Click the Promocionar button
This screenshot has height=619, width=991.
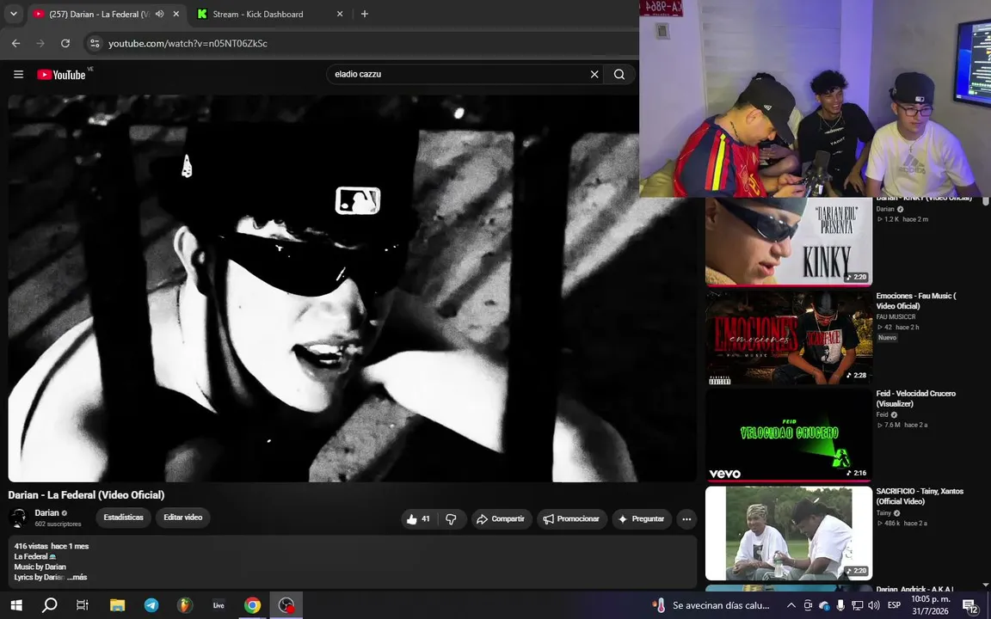pos(572,519)
